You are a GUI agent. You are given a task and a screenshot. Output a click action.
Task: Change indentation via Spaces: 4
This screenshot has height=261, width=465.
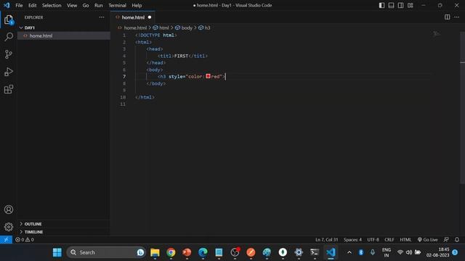(352, 240)
